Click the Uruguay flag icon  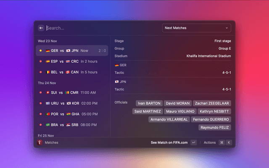pyautogui.click(x=47, y=103)
